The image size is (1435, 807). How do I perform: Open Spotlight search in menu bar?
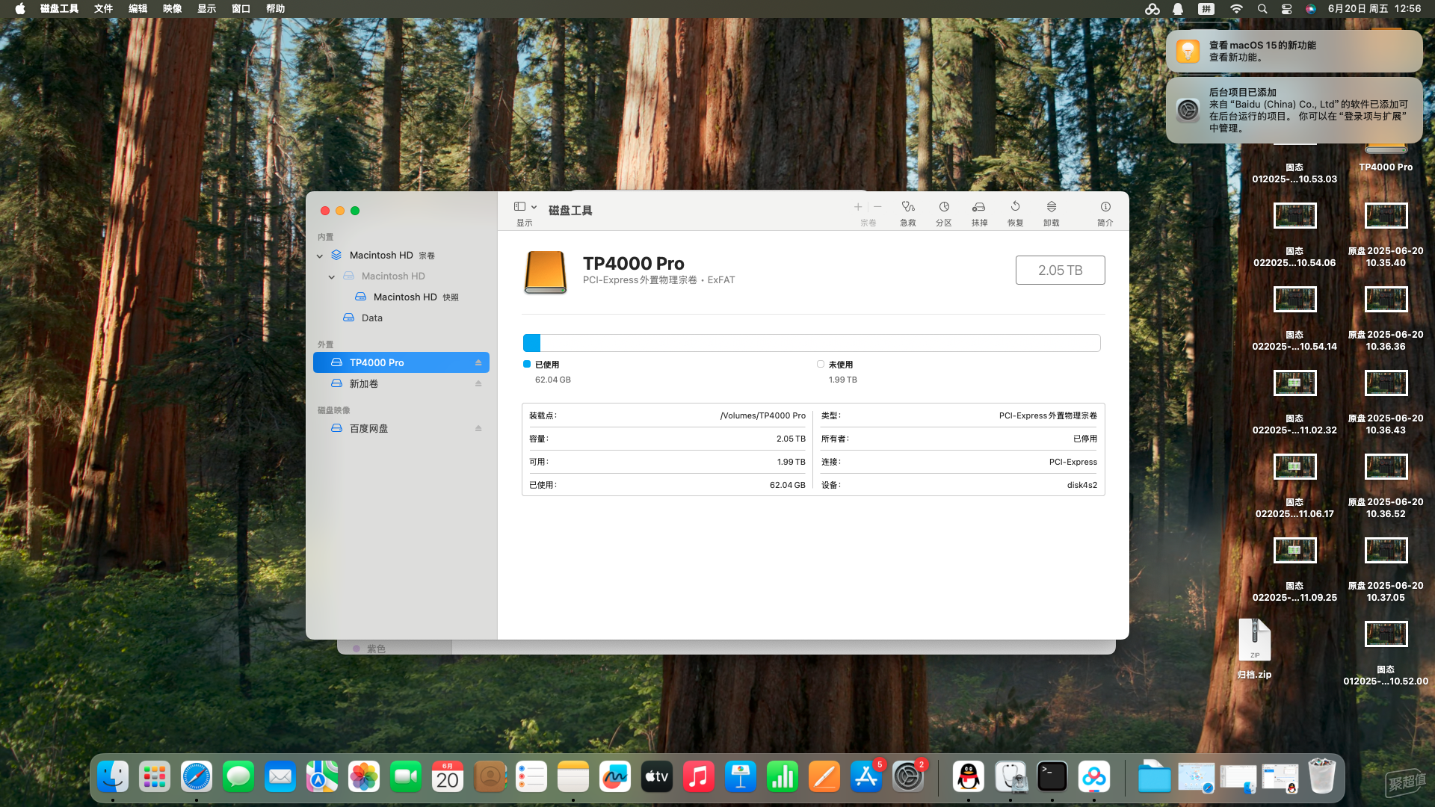[x=1262, y=9]
